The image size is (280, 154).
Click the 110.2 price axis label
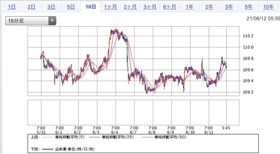click(x=248, y=36)
